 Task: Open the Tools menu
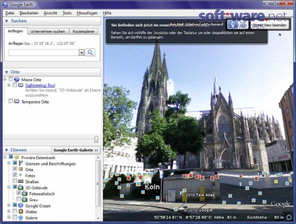pos(67,13)
